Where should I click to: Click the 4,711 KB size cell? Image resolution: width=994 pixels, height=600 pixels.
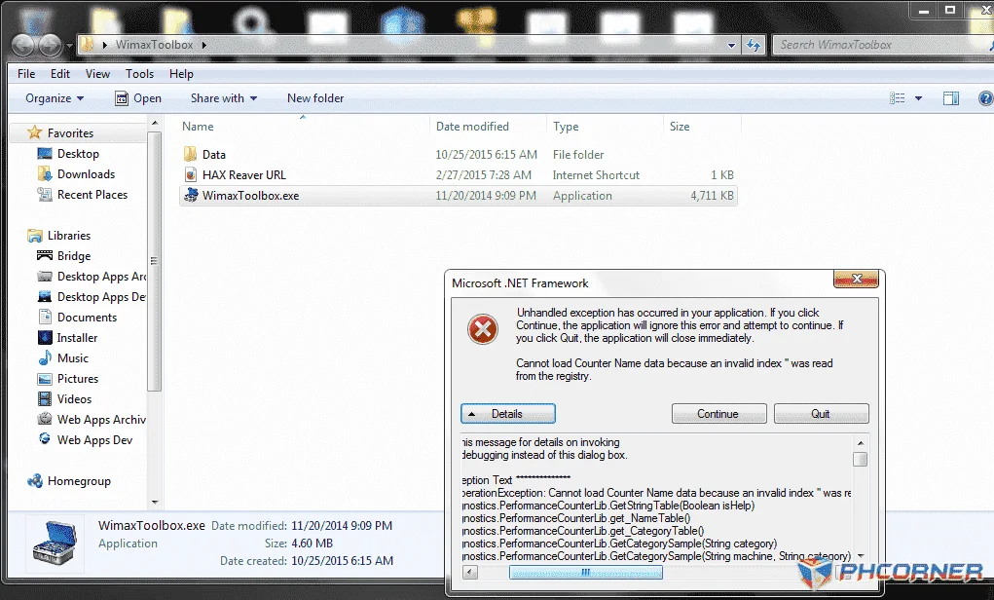tap(712, 196)
